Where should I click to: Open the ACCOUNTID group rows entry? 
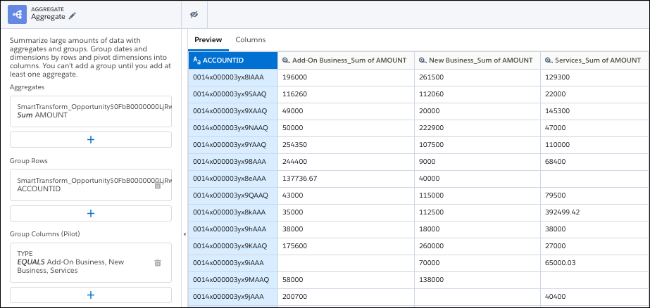click(91, 185)
